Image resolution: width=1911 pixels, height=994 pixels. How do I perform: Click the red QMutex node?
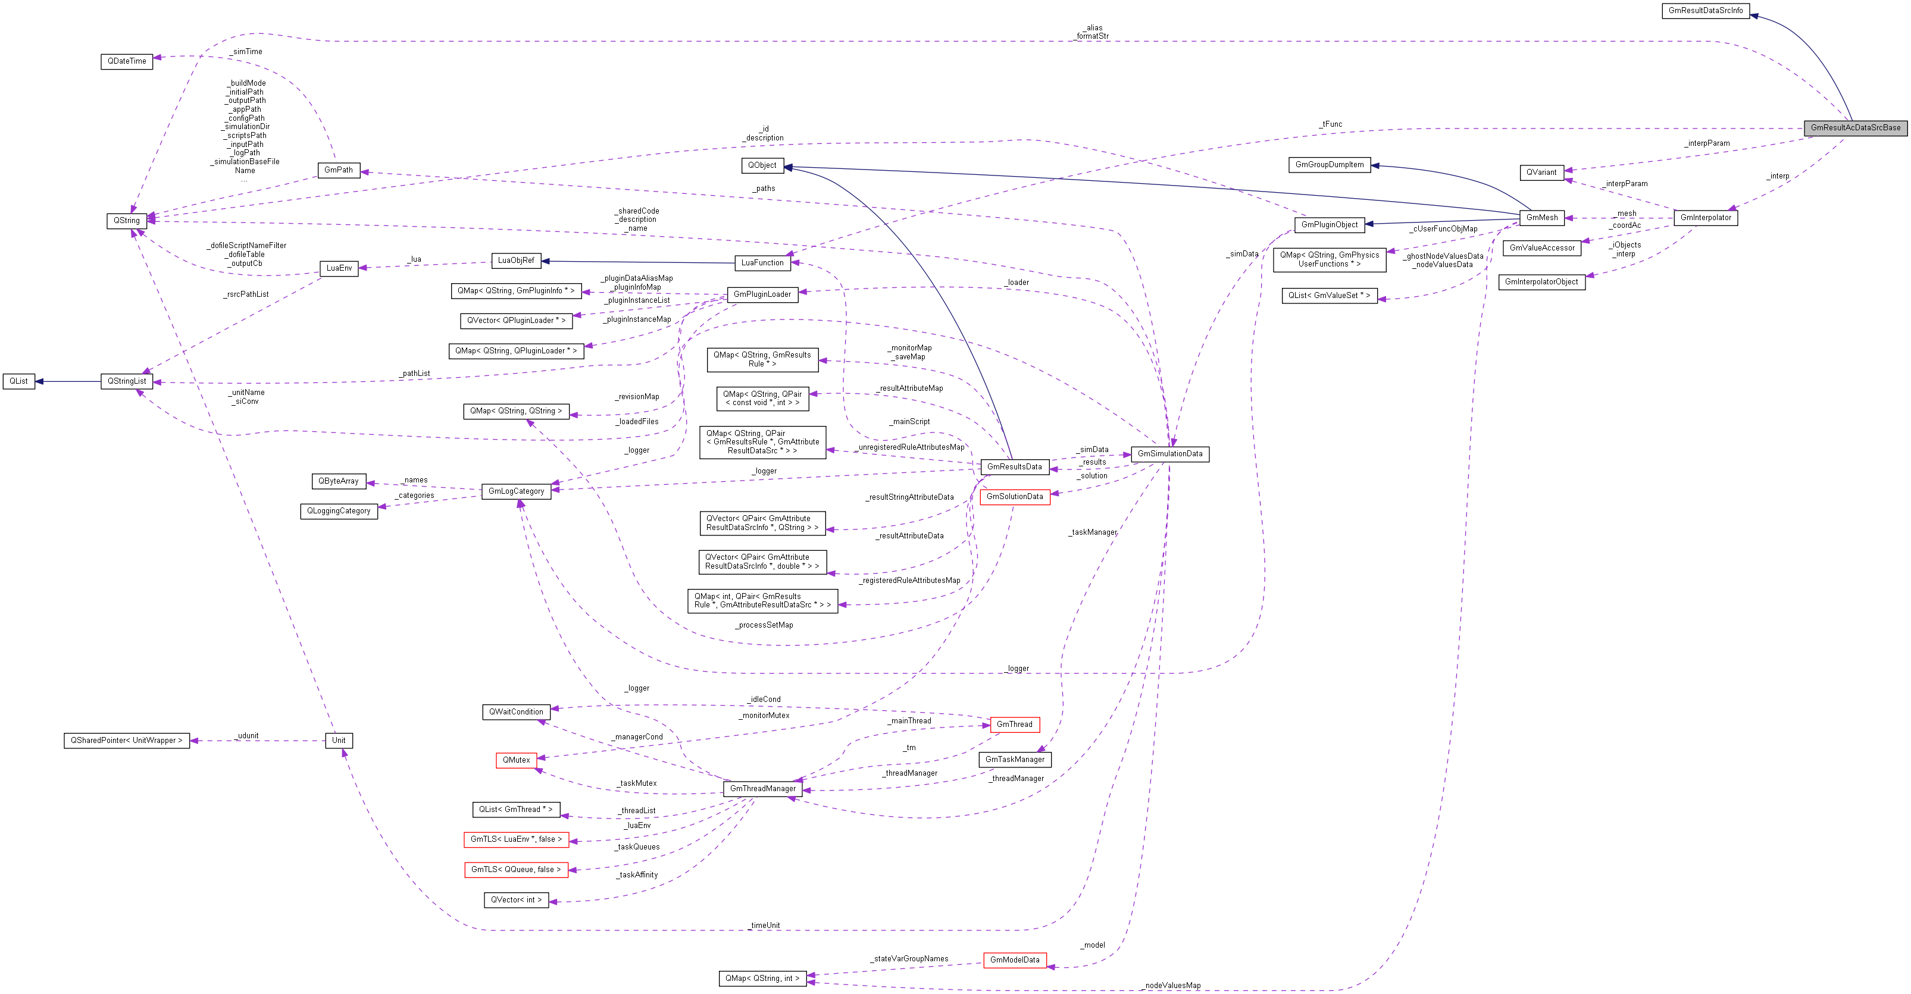click(517, 760)
